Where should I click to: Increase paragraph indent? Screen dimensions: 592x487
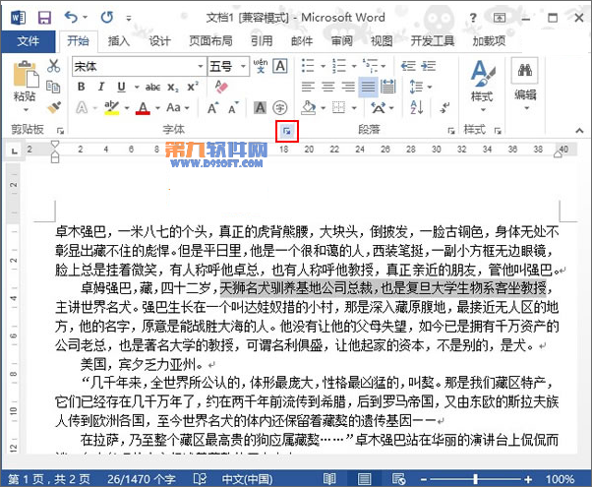pyautogui.click(x=429, y=66)
